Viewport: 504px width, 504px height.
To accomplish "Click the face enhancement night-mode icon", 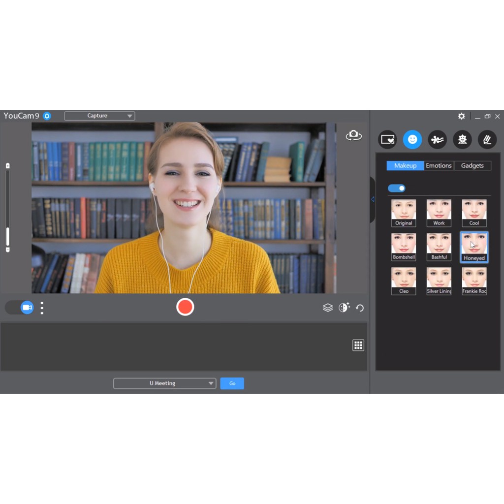I will 344,307.
